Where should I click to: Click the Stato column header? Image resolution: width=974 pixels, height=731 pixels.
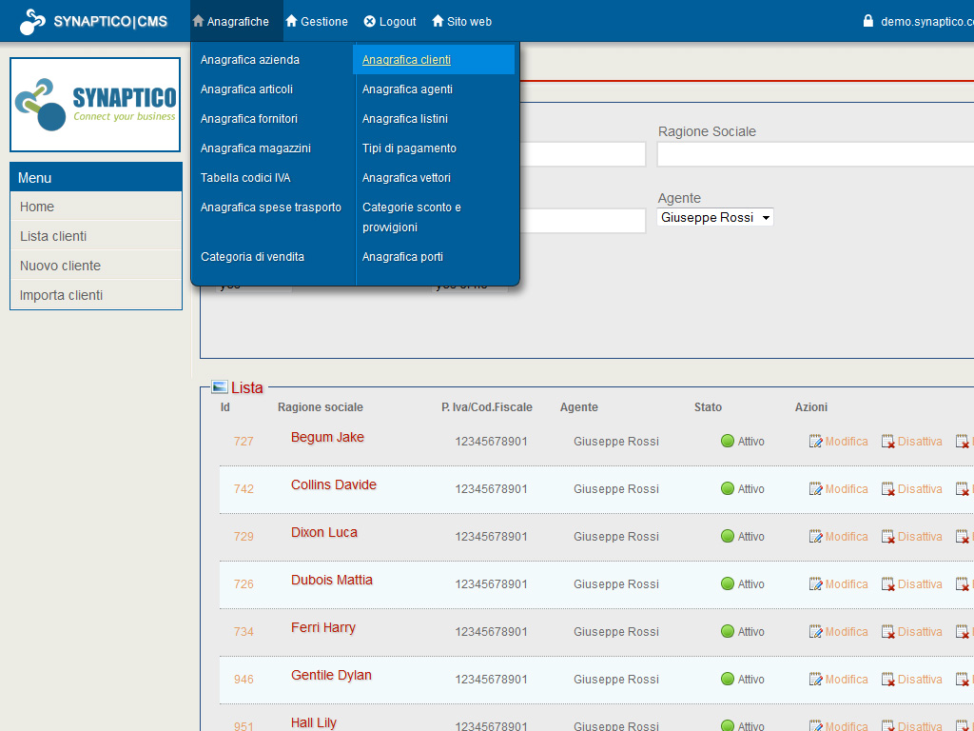pyautogui.click(x=708, y=407)
